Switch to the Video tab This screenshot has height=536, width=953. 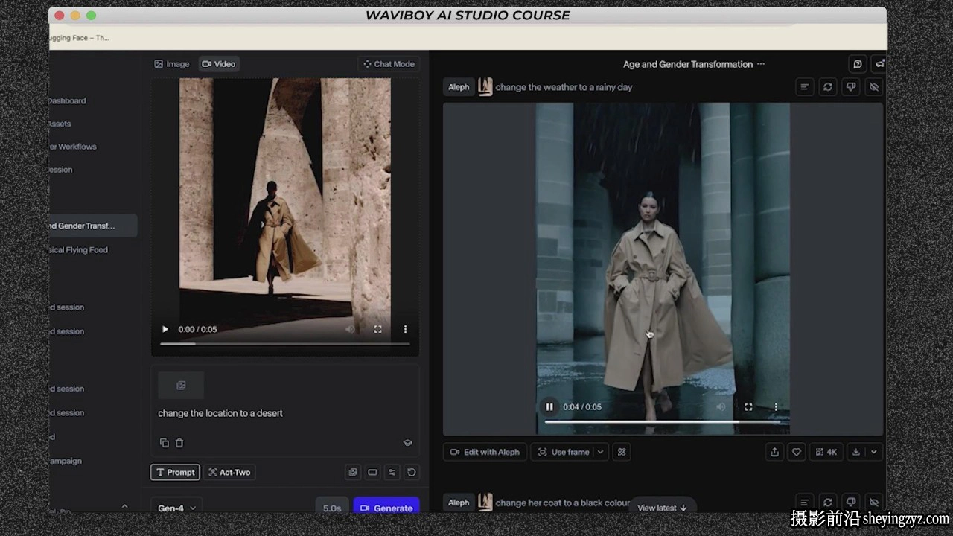[x=219, y=64]
